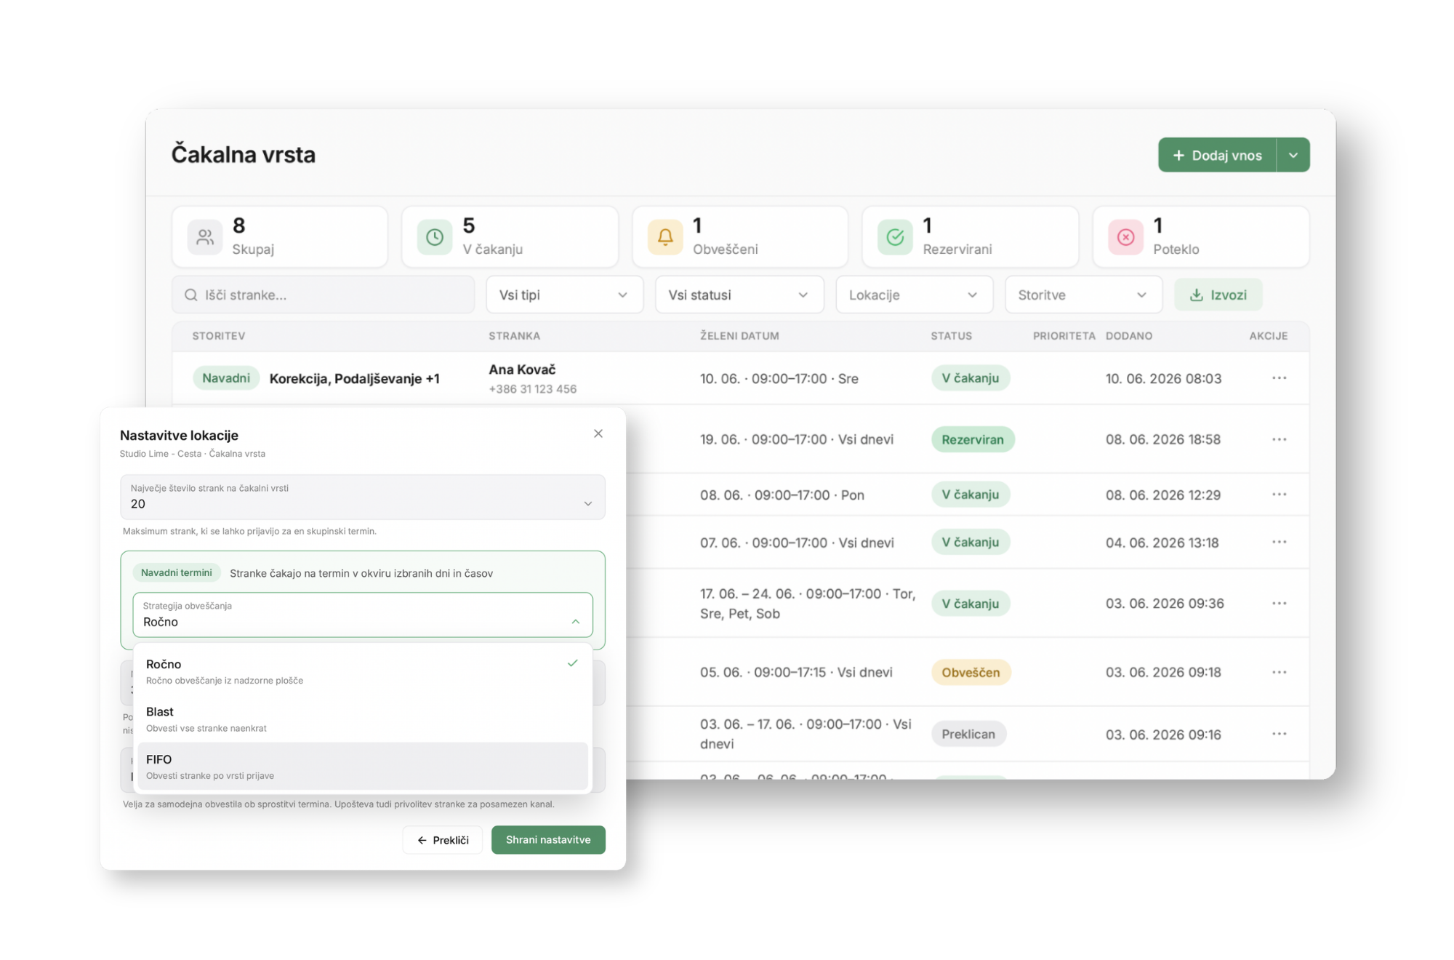Open actions menu for 08. 06. 2026 18:58 row
The width and height of the screenshot is (1454, 960).
coord(1280,439)
